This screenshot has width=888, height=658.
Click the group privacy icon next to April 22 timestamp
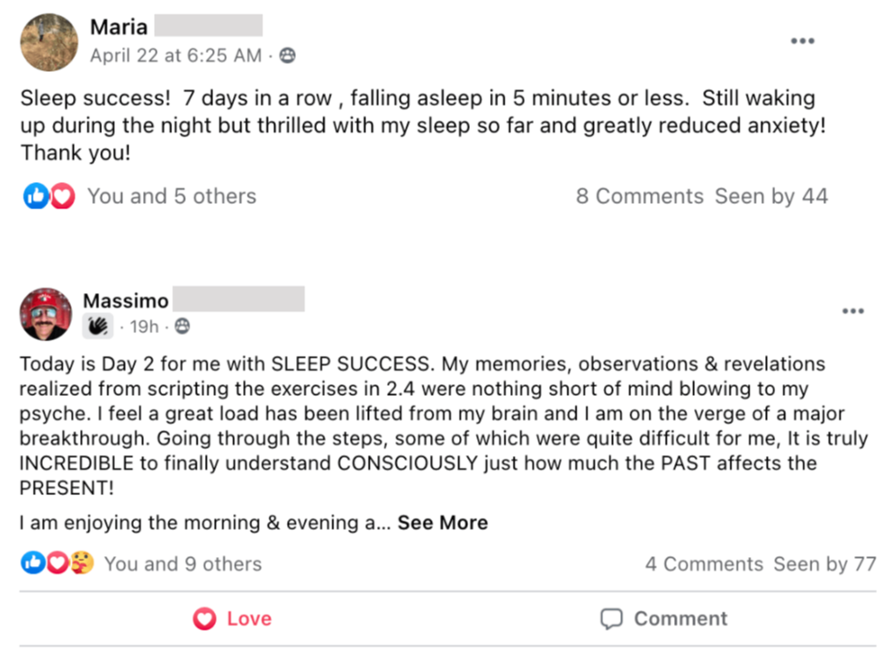[x=288, y=56]
